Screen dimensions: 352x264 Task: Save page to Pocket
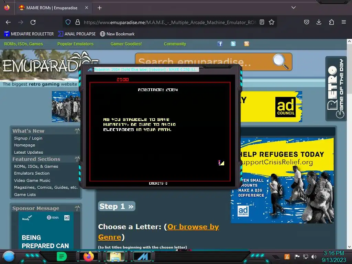[x=306, y=22]
